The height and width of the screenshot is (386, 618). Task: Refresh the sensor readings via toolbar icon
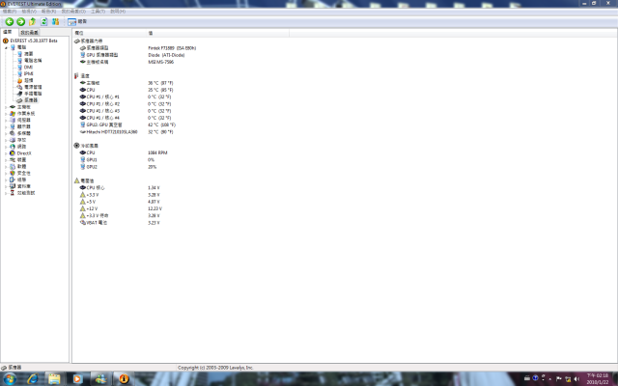pyautogui.click(x=43, y=21)
